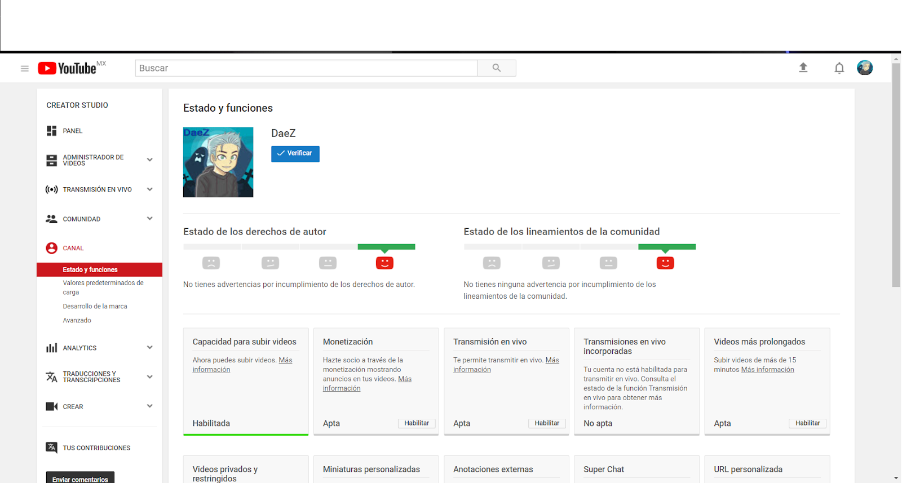Click the vertical page scrollbar
Image resolution: width=902 pixels, height=483 pixels.
pyautogui.click(x=896, y=175)
